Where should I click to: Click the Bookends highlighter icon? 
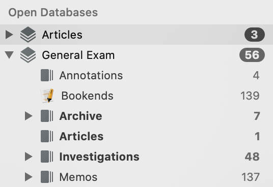click(x=47, y=96)
